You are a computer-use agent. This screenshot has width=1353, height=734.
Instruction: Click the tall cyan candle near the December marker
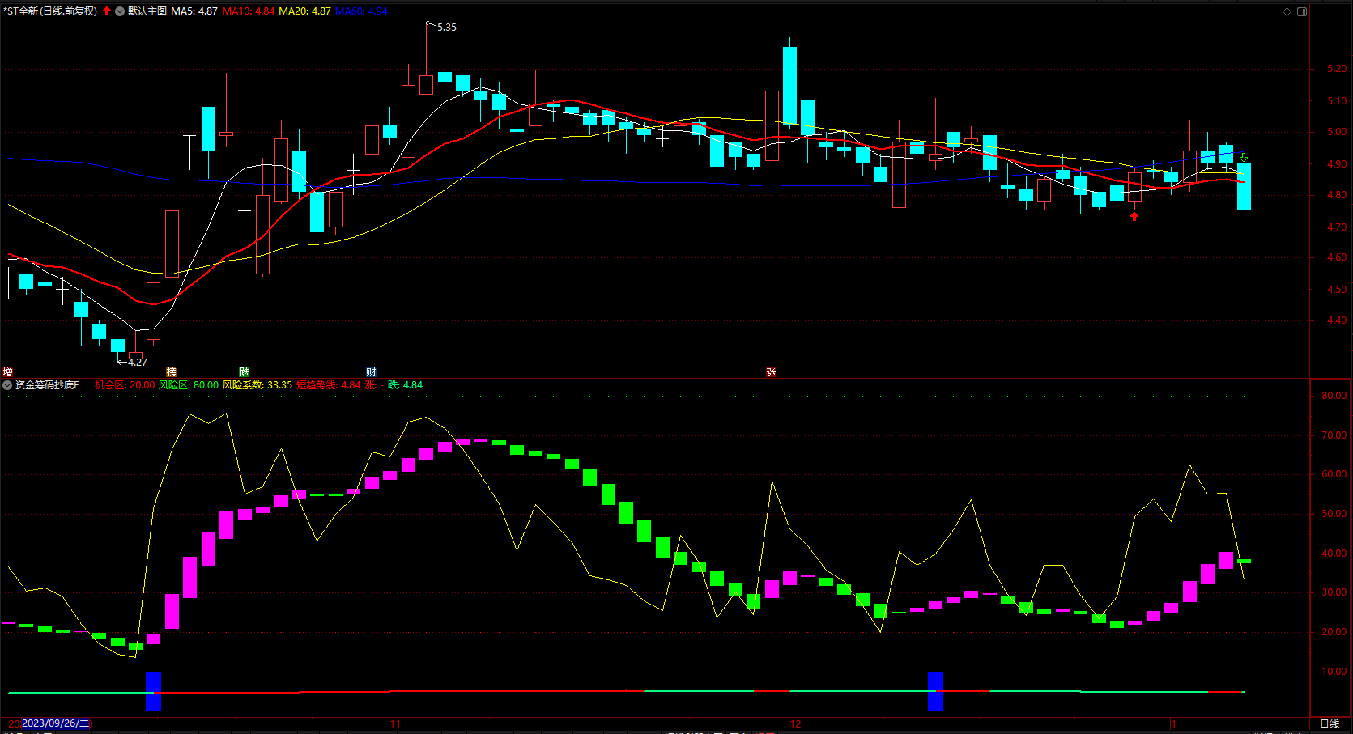click(x=789, y=86)
